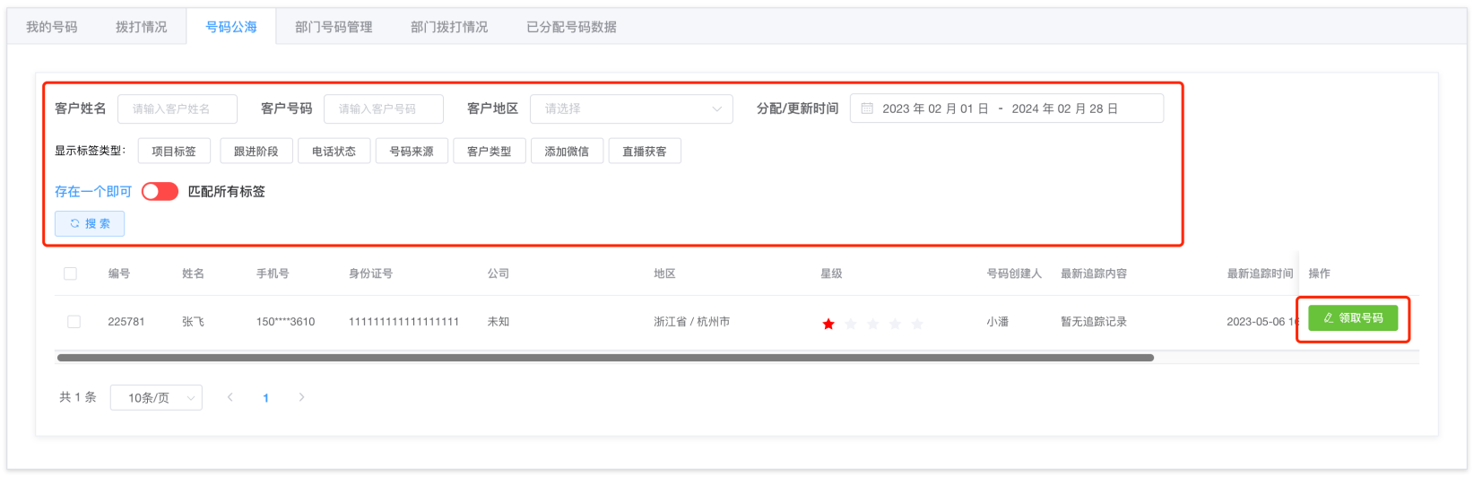Check the select-all checkbox in table header
Image resolution: width=1474 pixels, height=477 pixels.
tap(71, 273)
